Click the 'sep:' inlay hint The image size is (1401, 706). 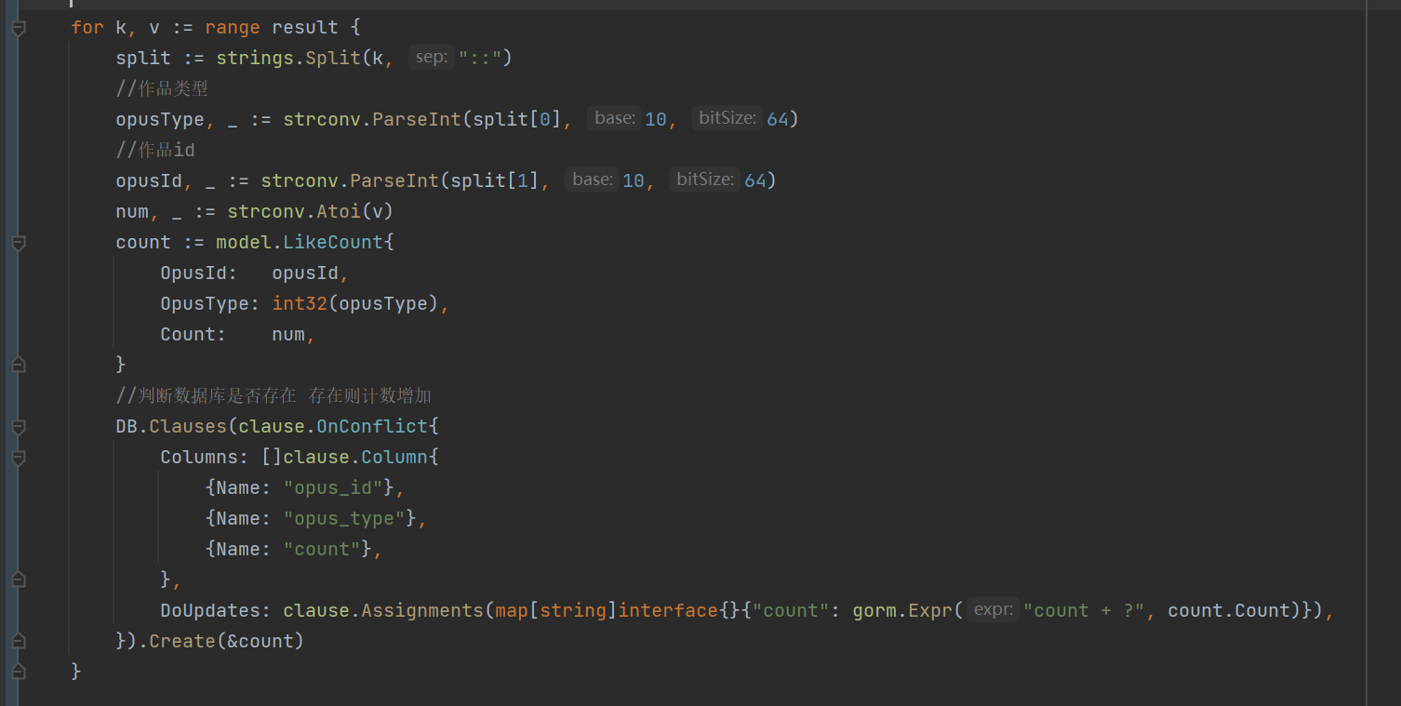click(431, 58)
